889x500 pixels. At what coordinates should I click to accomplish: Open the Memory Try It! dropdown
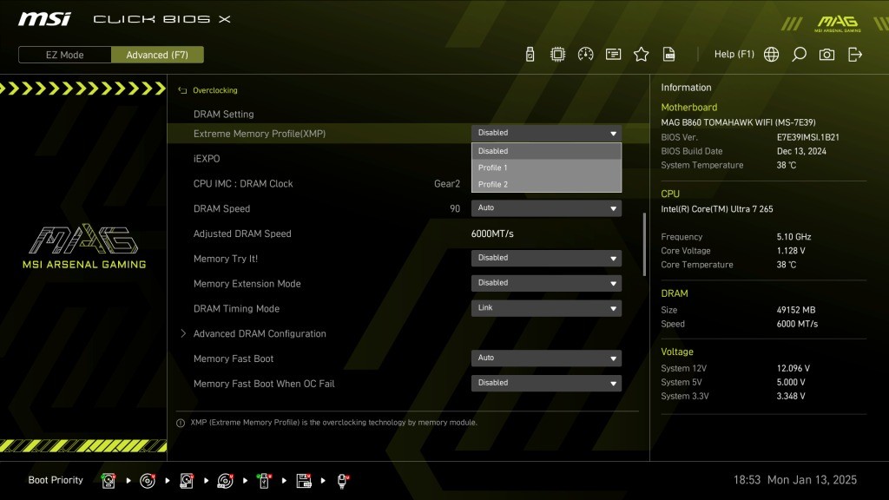[546, 258]
